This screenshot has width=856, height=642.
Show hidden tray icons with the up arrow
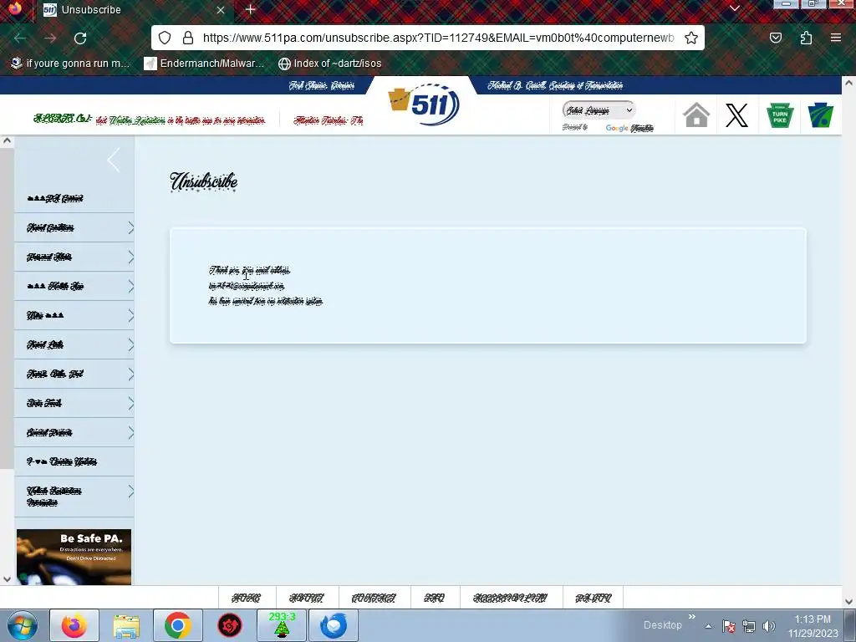pos(708,626)
